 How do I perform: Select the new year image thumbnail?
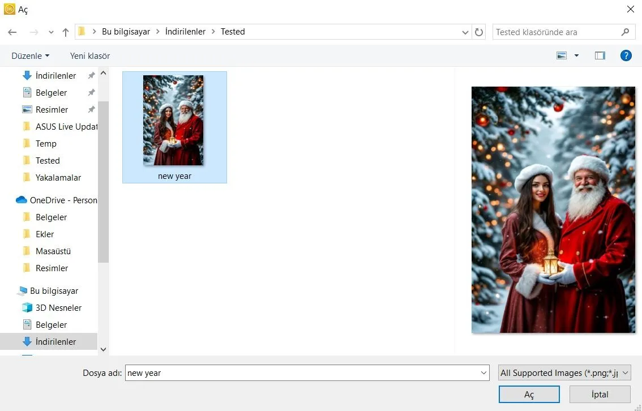pyautogui.click(x=174, y=127)
